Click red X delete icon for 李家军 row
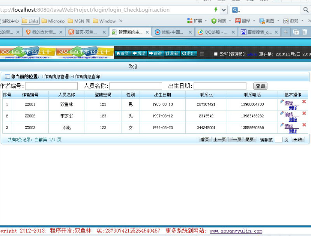 tap(304, 113)
